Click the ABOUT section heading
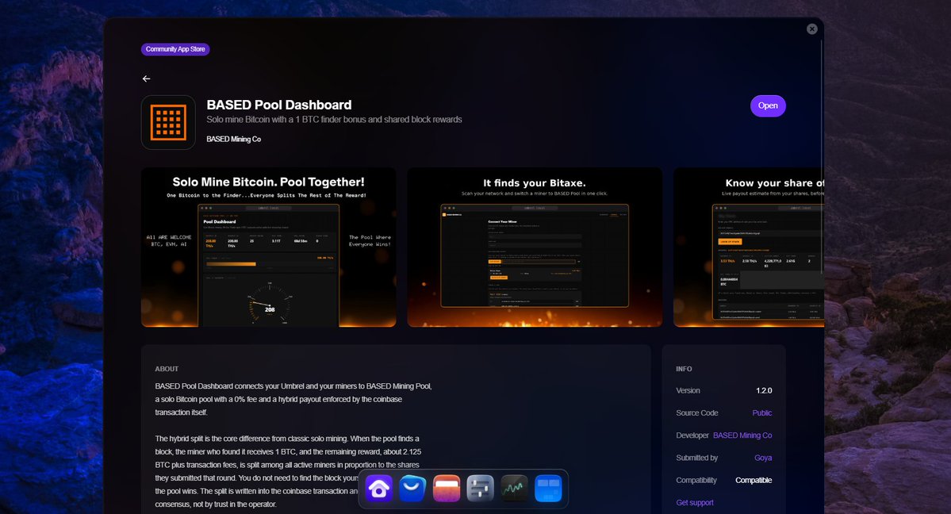The width and height of the screenshot is (951, 514). 167,369
